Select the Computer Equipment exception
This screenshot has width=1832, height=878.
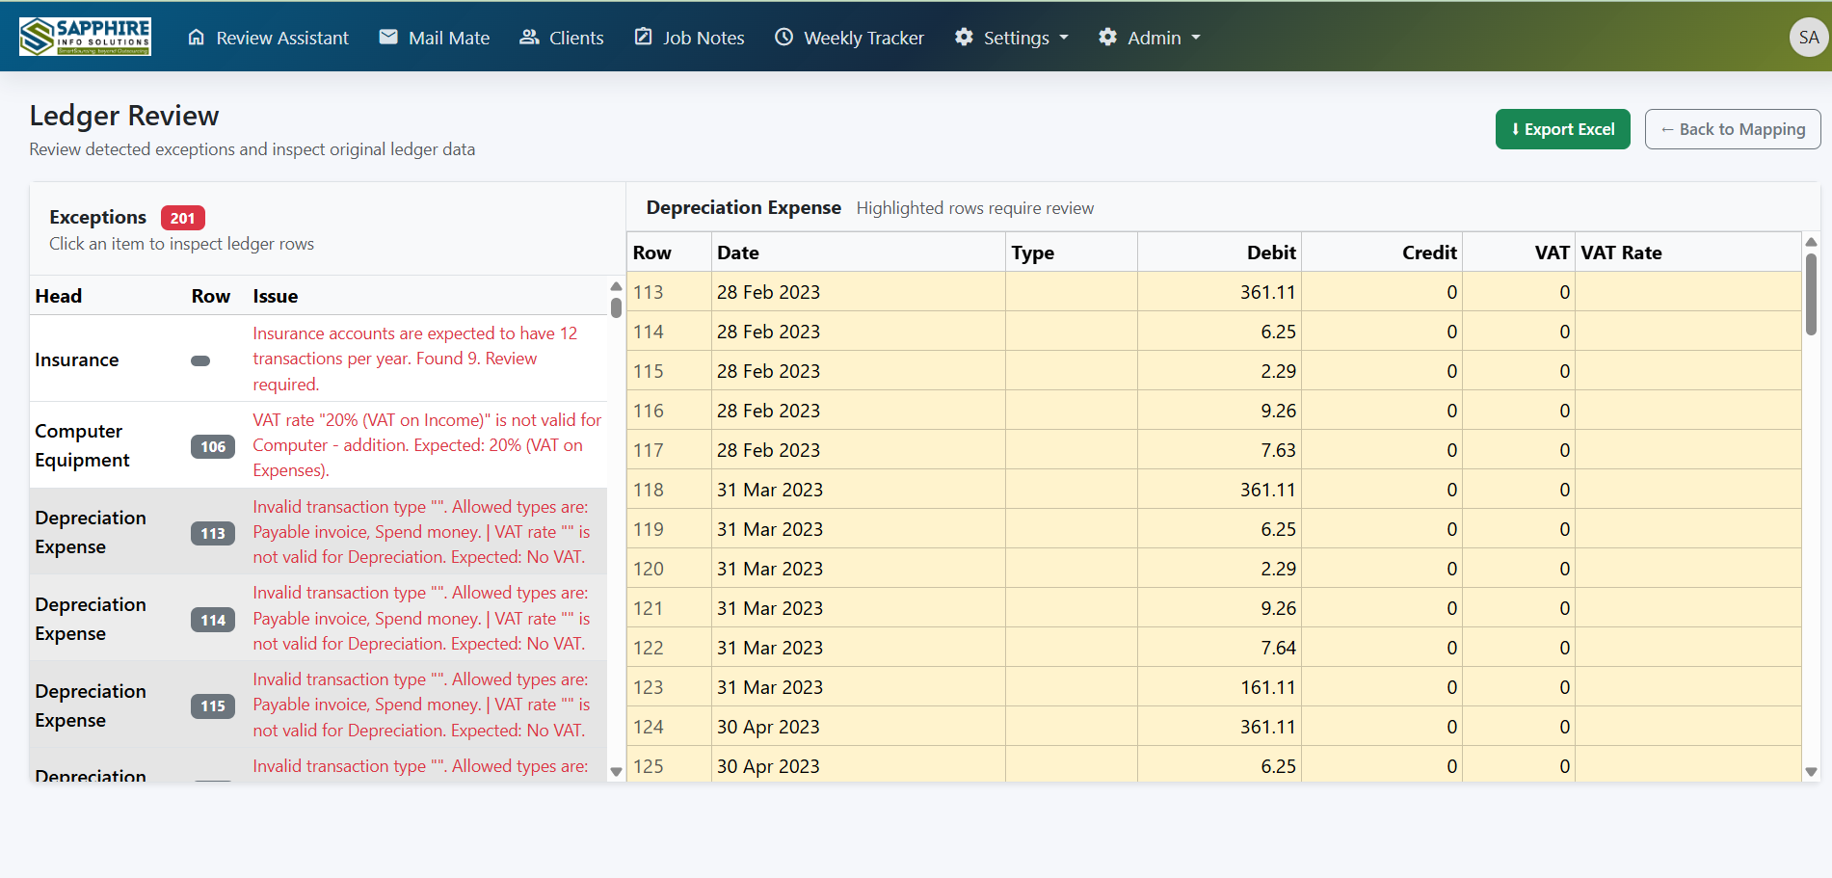click(319, 445)
